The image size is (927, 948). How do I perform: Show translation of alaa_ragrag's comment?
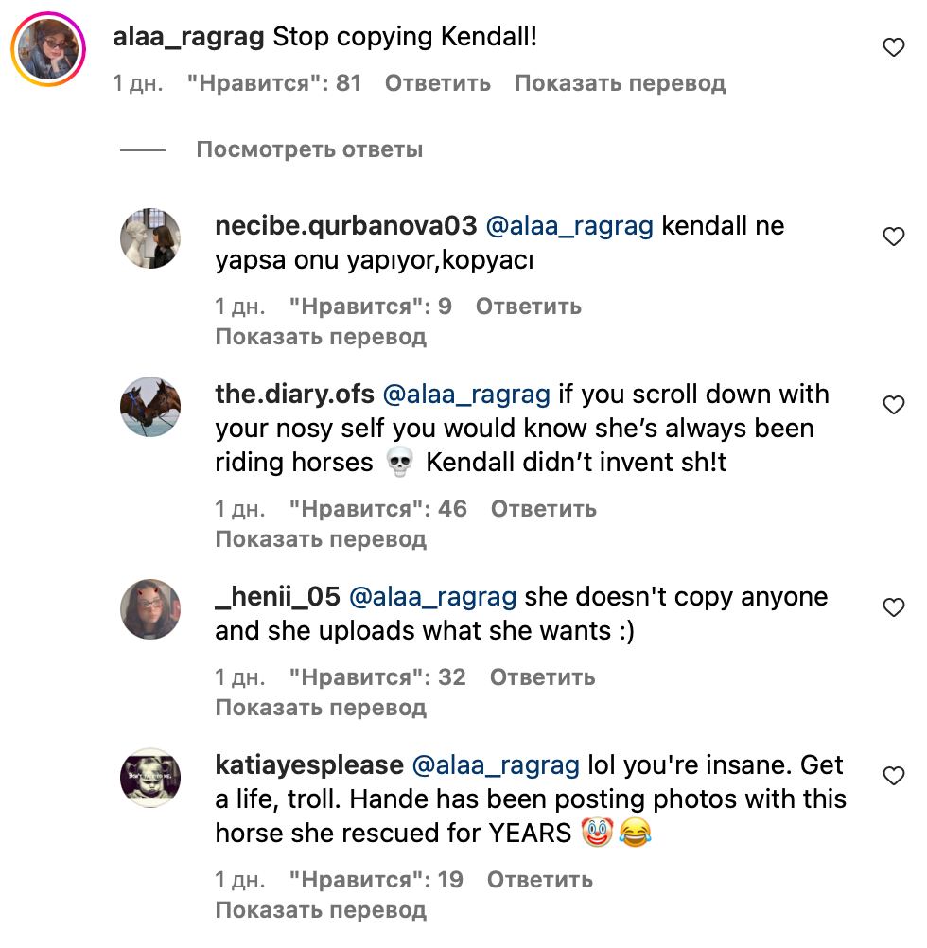[x=620, y=83]
